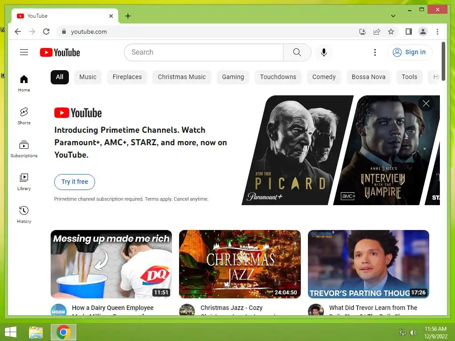Open History from the sidebar
Screen dimensions: 455x341
(24, 214)
